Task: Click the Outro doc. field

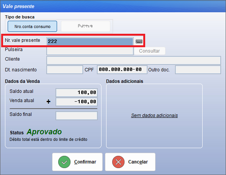Action: (198, 70)
